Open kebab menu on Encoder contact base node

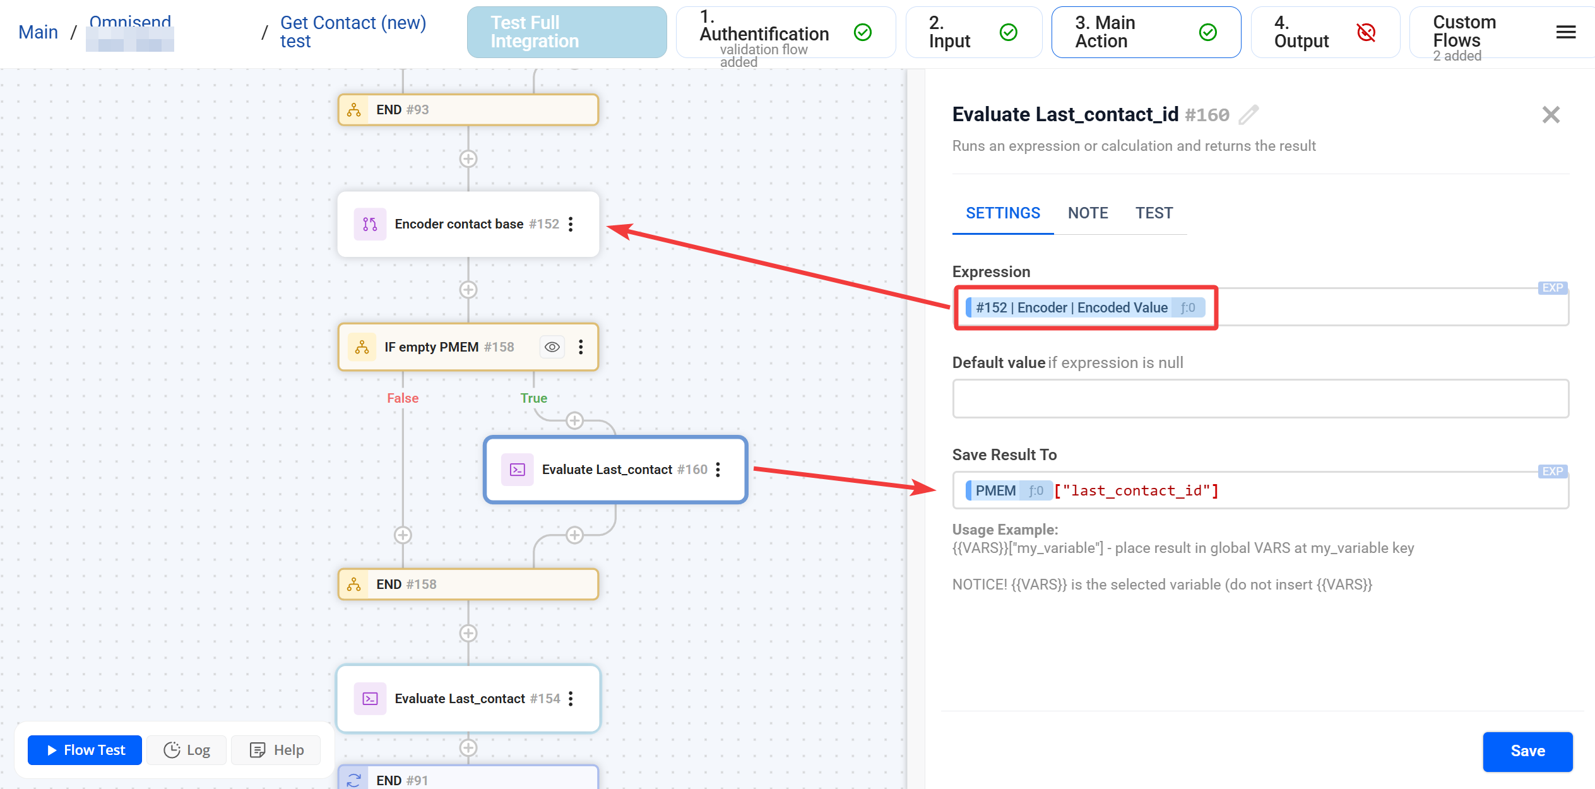pyautogui.click(x=571, y=224)
